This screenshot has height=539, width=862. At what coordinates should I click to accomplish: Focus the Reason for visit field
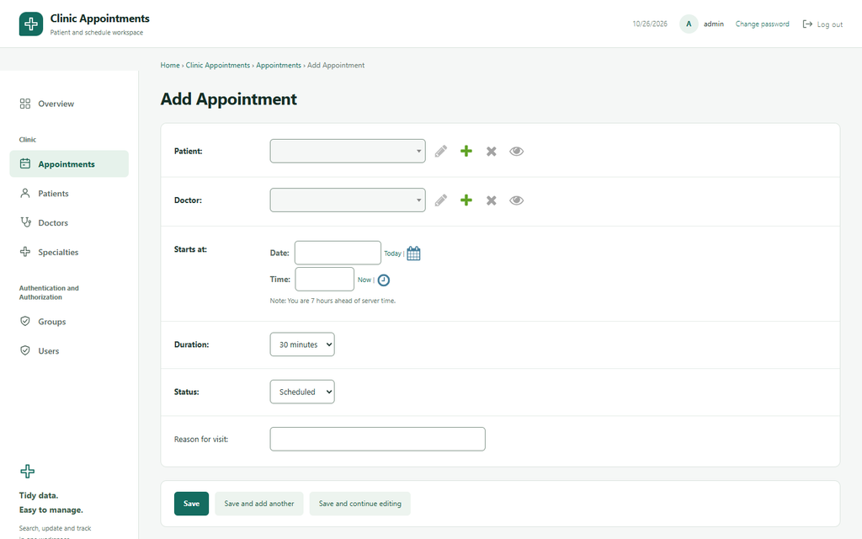coord(378,439)
